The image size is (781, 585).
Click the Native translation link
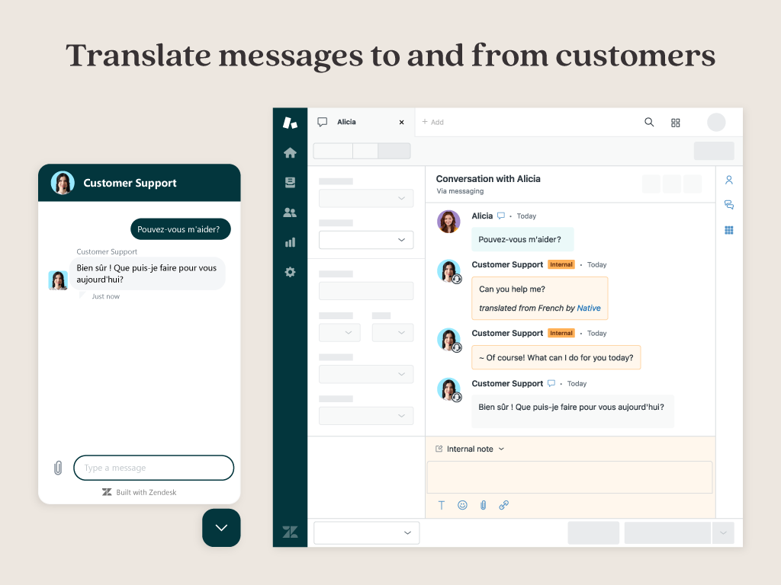[588, 308]
